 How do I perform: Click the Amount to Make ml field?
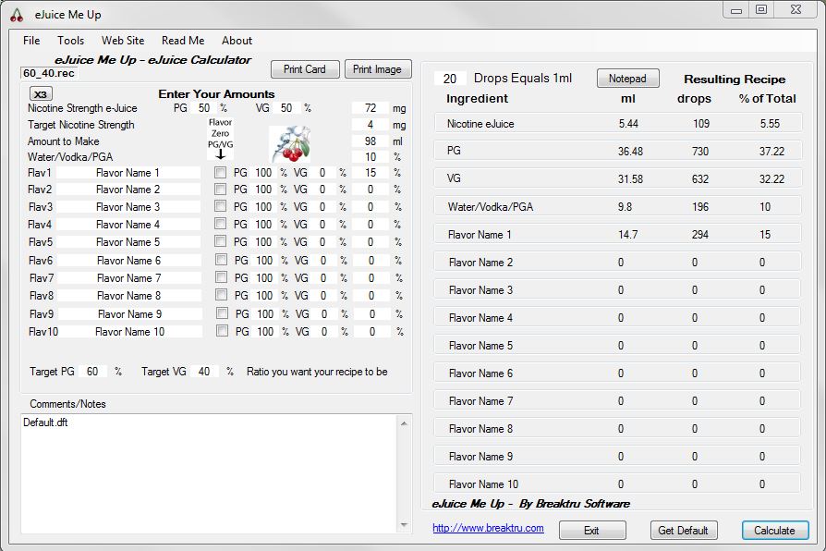(x=370, y=141)
